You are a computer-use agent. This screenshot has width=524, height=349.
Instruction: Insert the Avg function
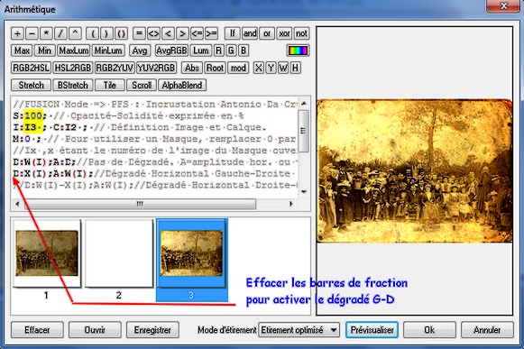[x=140, y=51]
